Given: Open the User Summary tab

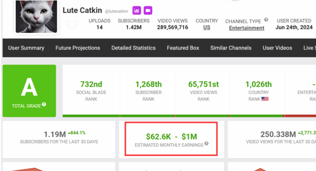Looking at the screenshot, I should click(x=26, y=48).
